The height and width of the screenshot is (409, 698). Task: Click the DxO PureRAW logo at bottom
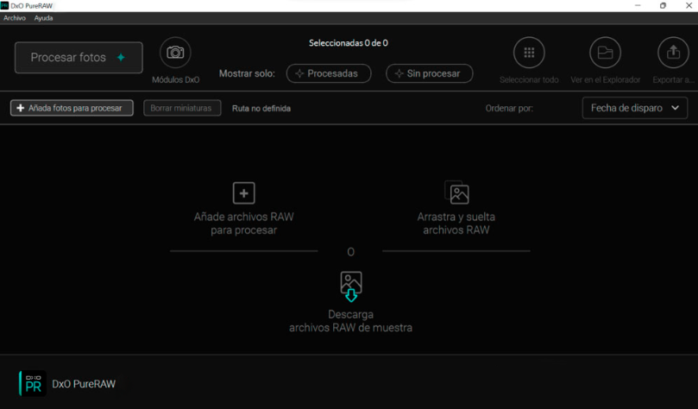click(33, 383)
